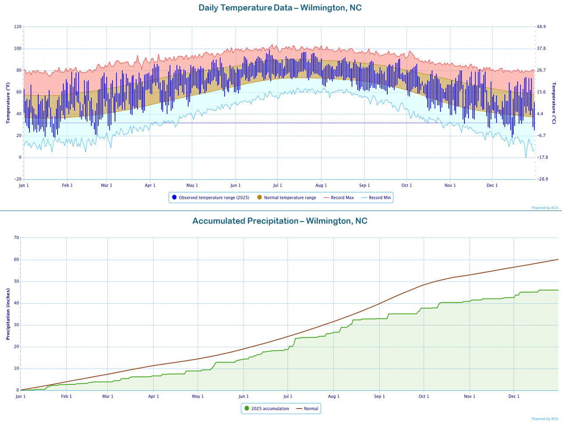
Task: Open Powered by ACIS link under precipitation chart
Action: tap(544, 419)
